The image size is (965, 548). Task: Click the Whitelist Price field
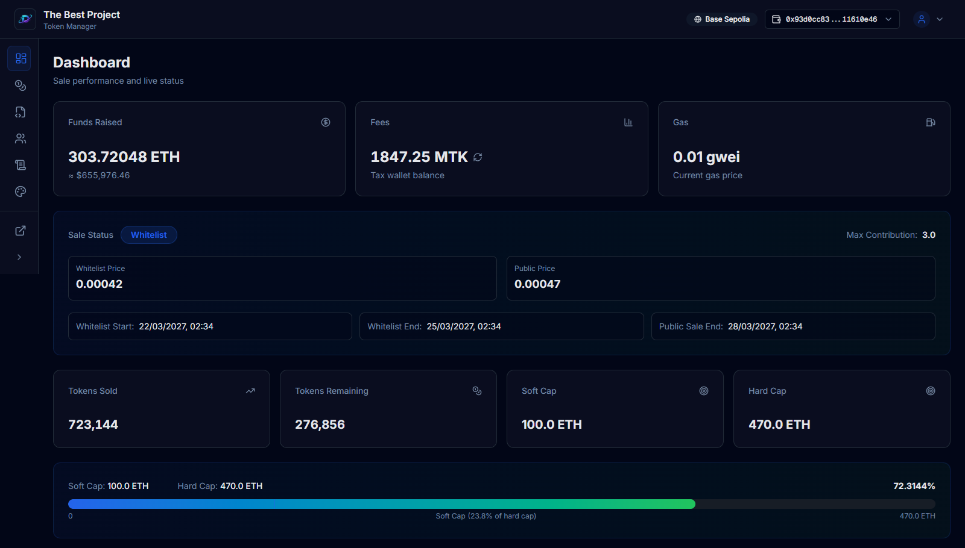282,278
